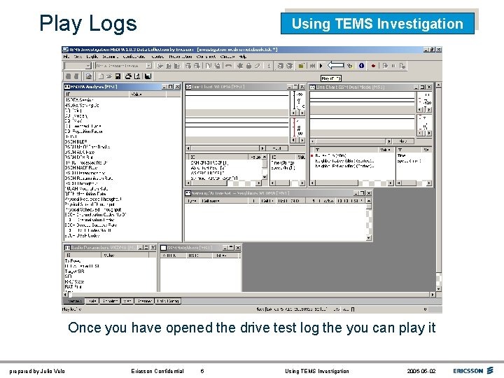504x378 pixels.
Task: Expand the first small toolbar combo box
Action: [88, 66]
